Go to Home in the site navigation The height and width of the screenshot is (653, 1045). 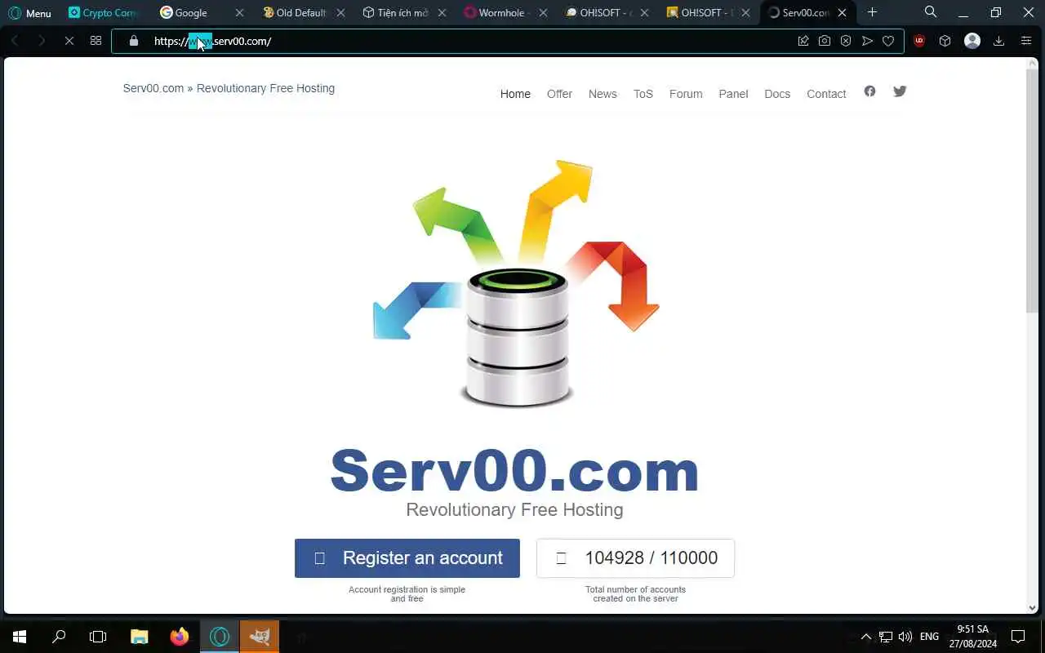[515, 94]
